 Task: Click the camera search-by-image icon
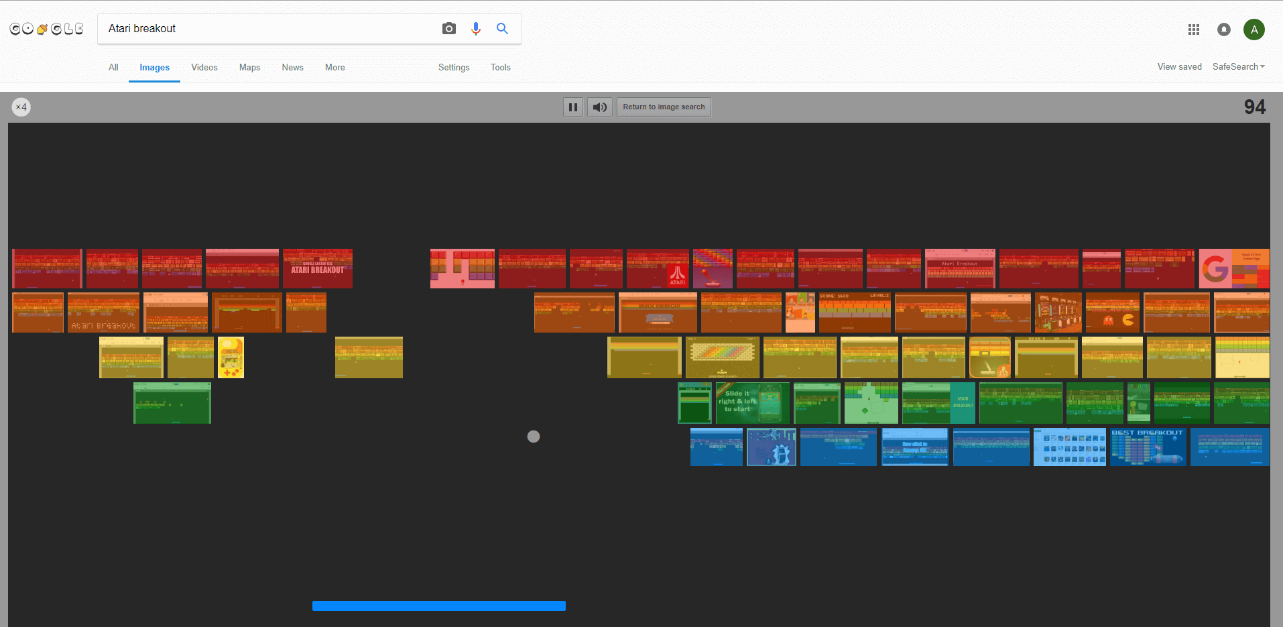[449, 29]
